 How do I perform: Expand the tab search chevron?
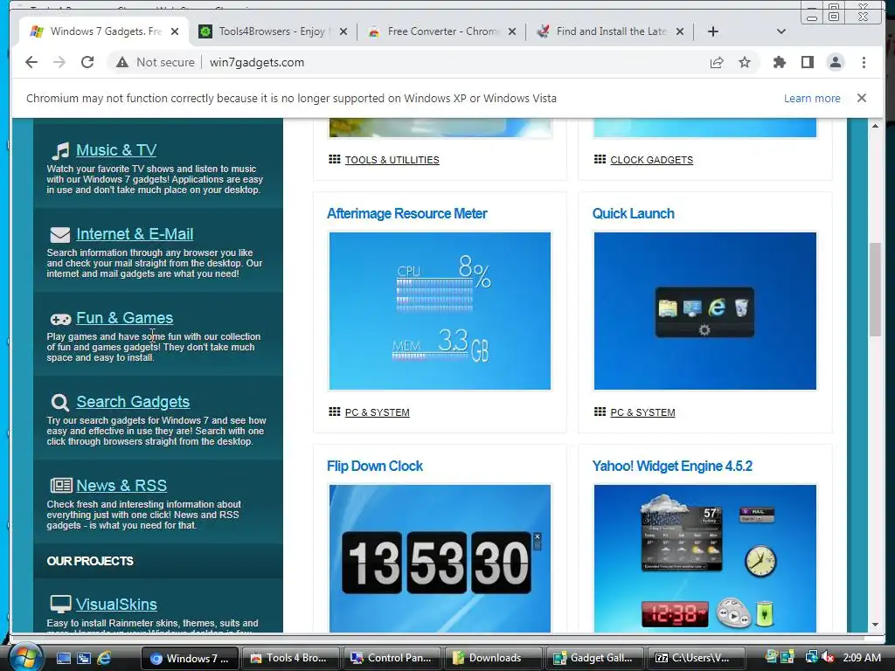[x=781, y=31]
